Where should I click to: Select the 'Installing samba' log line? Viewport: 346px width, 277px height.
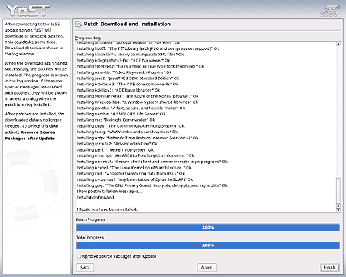[x=121, y=114]
